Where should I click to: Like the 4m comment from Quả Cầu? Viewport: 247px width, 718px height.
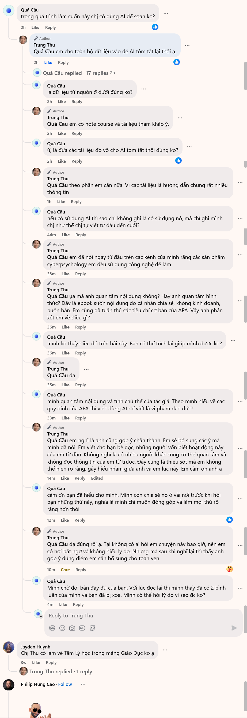pos(63,605)
